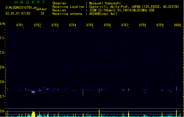This screenshot has height=117, width=184.
Task: Click the 0.8 kHz frequency axis label
Action: coord(2,82)
